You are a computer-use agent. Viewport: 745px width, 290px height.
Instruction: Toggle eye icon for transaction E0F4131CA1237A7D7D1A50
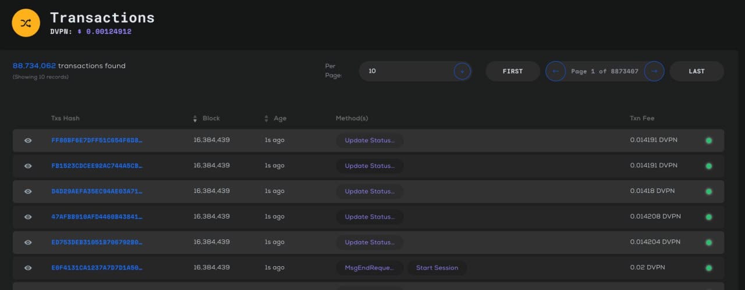28,268
